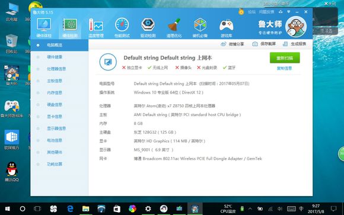Open the 游戏库 gamepad icon

coord(226,28)
